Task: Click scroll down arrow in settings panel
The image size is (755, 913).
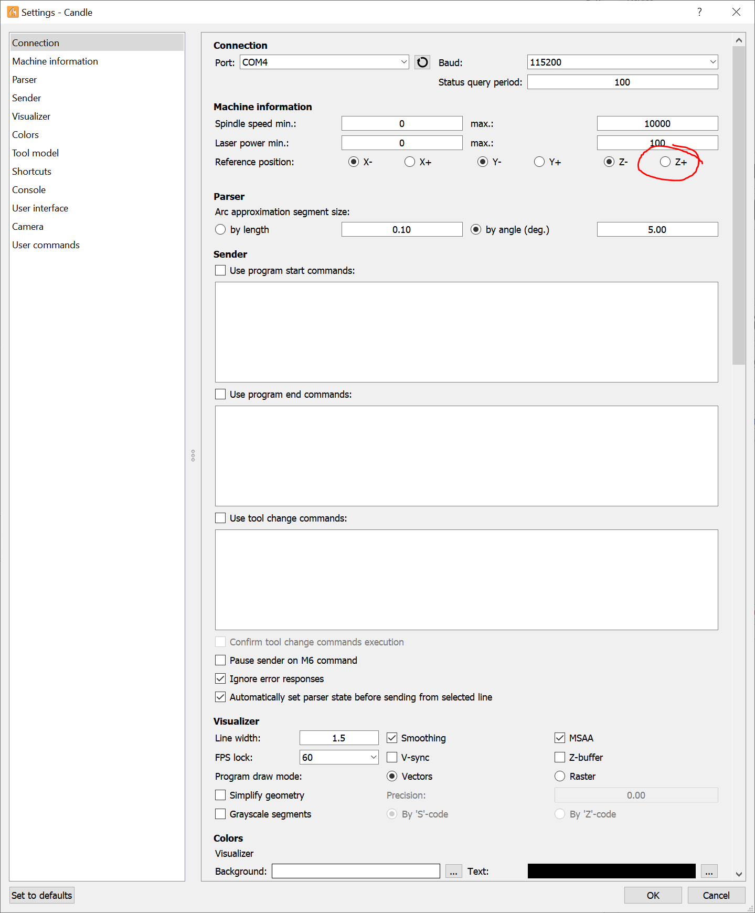Action: [x=739, y=874]
